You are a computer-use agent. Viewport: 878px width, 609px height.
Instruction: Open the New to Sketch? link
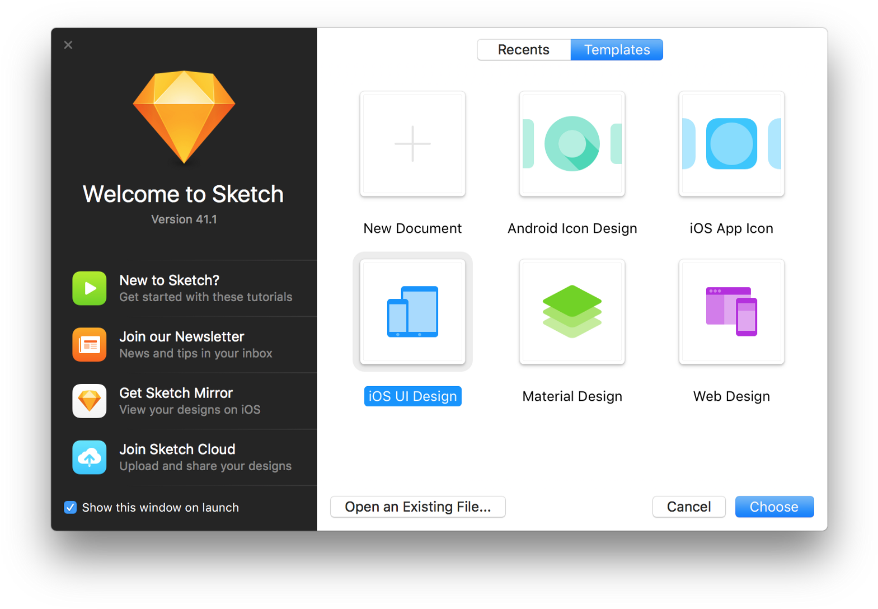[170, 280]
